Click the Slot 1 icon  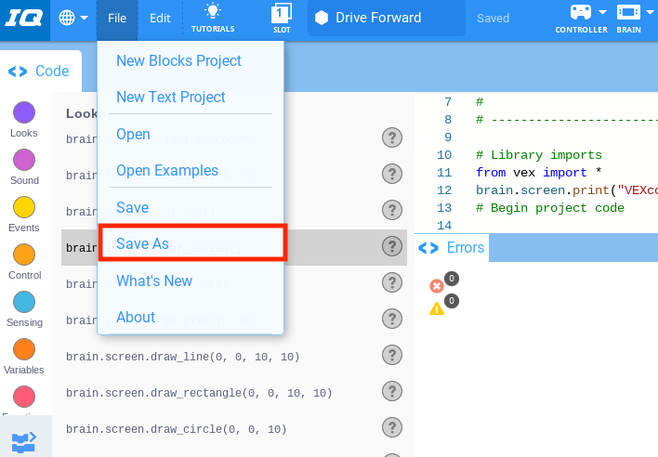(282, 13)
